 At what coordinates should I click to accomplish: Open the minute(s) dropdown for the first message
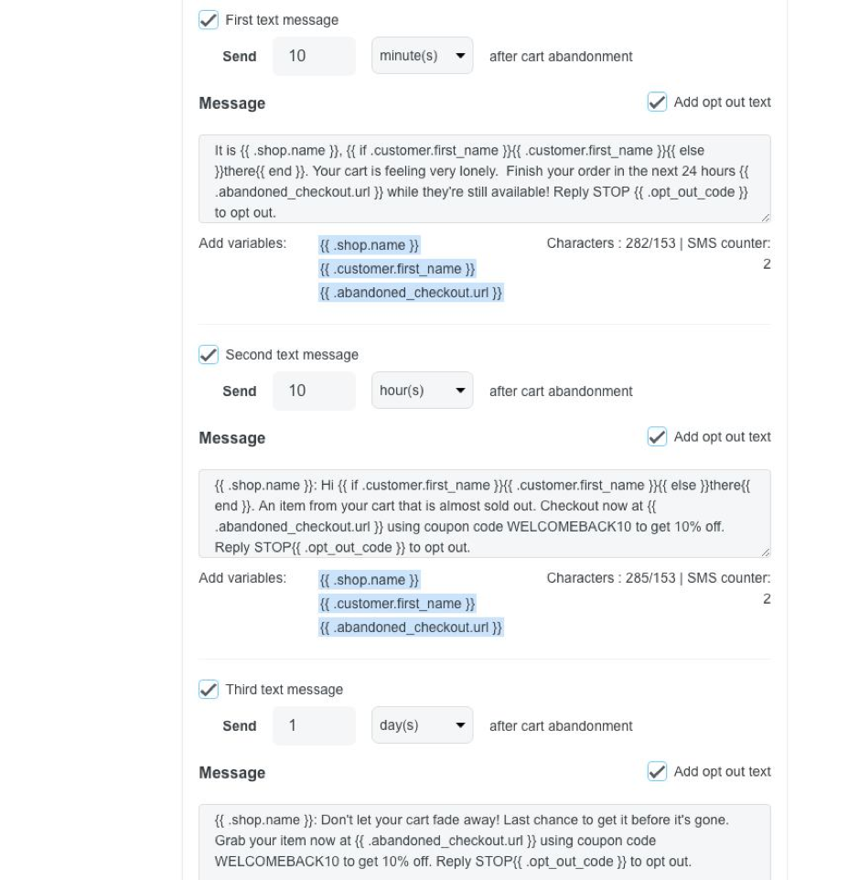(x=422, y=56)
